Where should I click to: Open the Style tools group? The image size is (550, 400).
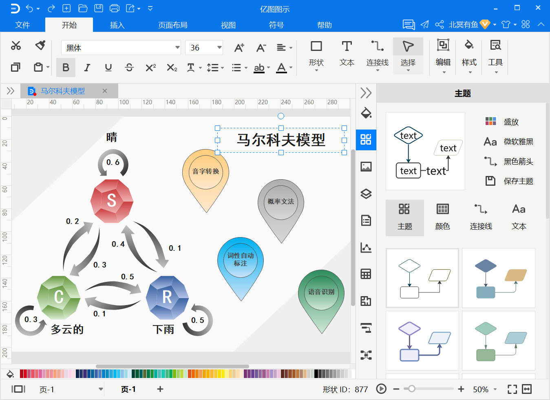pyautogui.click(x=469, y=56)
